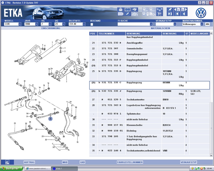Screen dimensions: 214x171
Task: Click the pushpin icon
Action: (170, 10)
